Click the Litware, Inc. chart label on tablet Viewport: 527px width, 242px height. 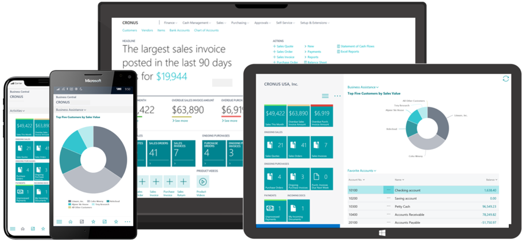(x=461, y=115)
